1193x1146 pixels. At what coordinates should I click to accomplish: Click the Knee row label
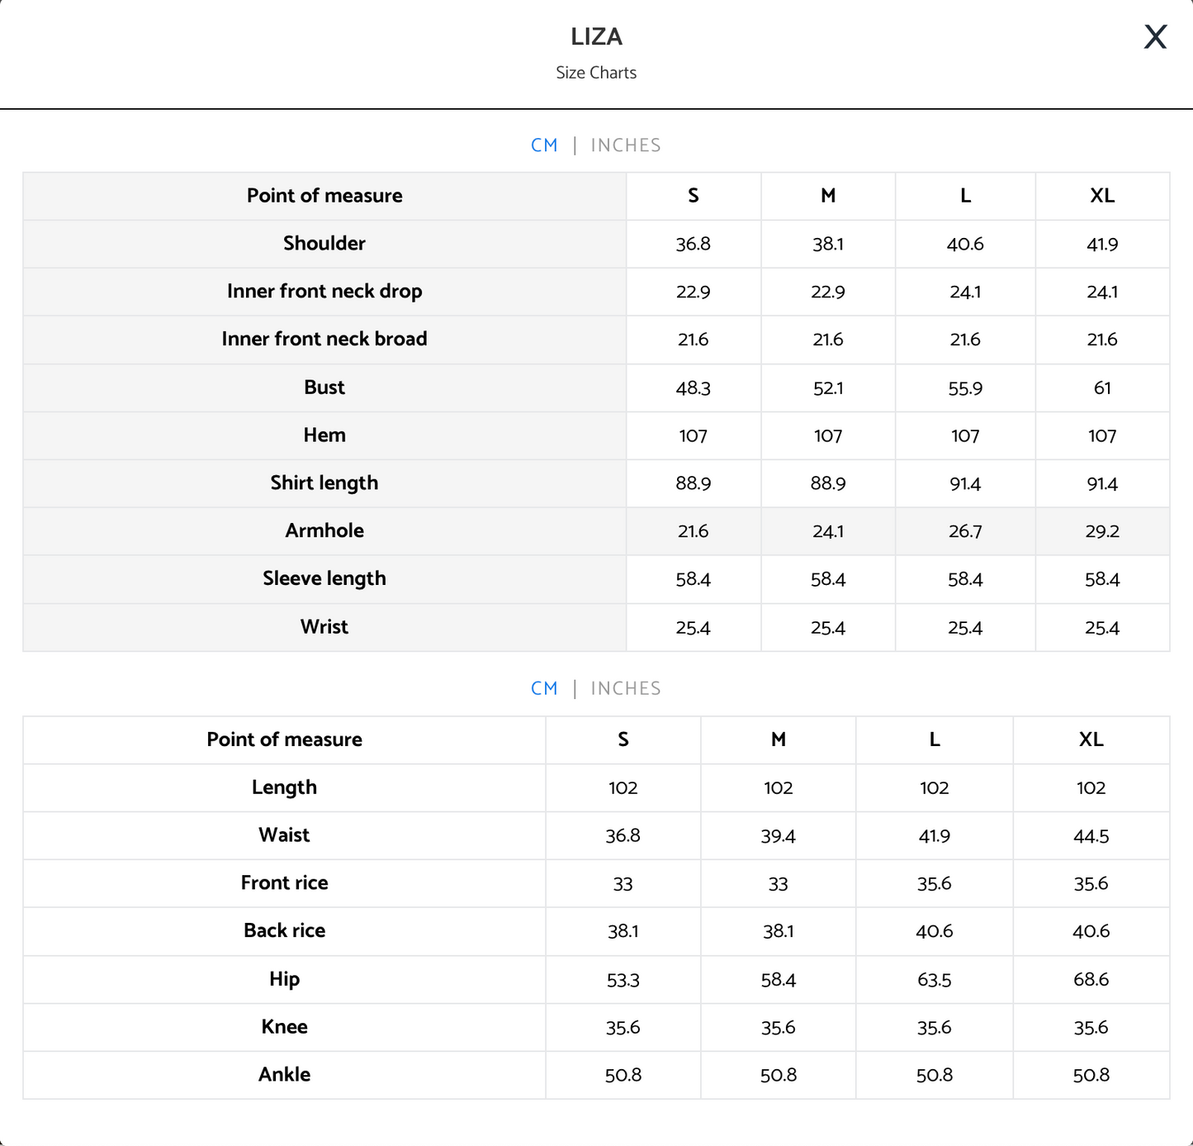tap(284, 1028)
